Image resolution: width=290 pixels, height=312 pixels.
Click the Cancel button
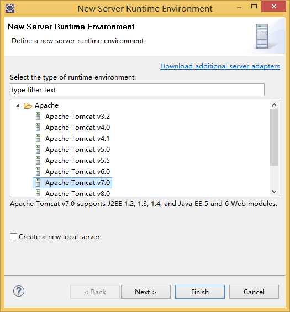[254, 292]
